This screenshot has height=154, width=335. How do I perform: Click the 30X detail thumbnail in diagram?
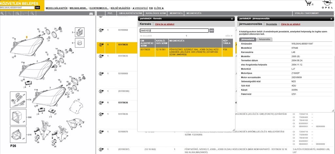click(18, 117)
